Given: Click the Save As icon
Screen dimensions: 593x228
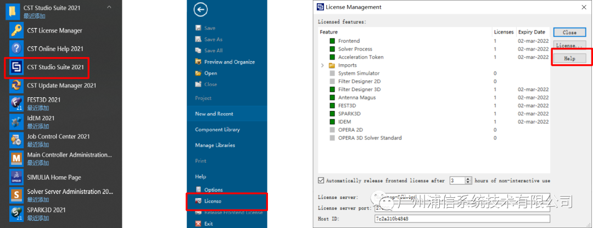Looking at the screenshot, I should [198, 39].
